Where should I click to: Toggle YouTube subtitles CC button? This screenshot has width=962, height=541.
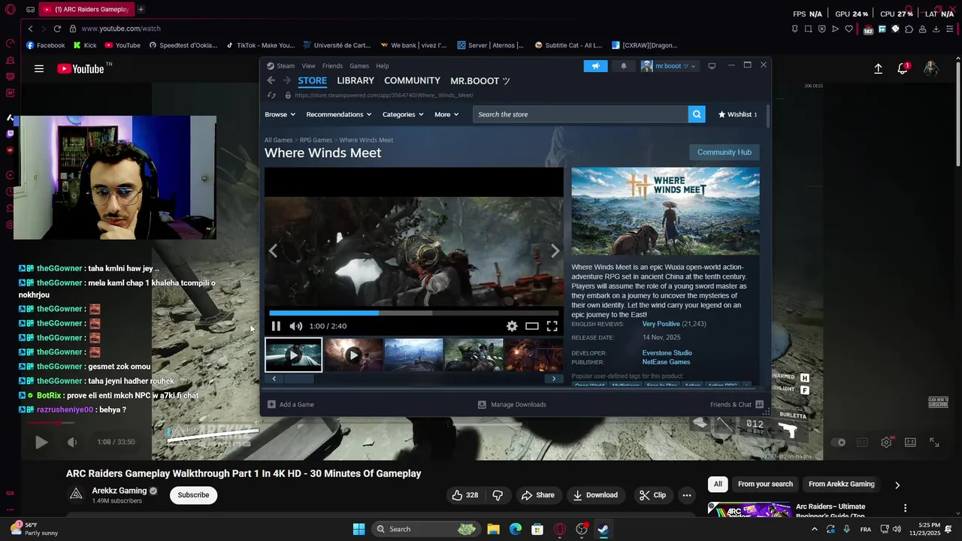point(863,443)
